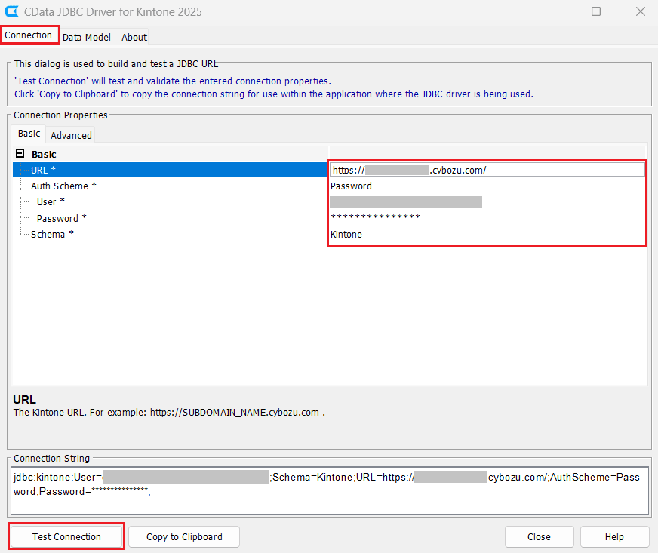The width and height of the screenshot is (658, 553).
Task: Click Copy to Clipboard
Action: pyautogui.click(x=183, y=536)
